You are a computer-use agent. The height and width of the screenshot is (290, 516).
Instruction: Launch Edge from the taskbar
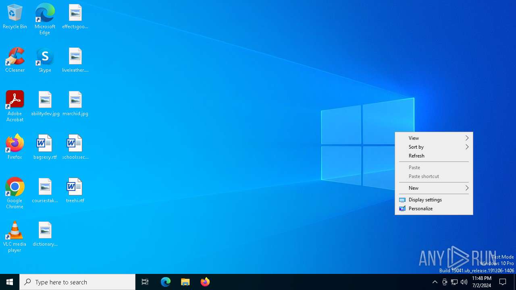pyautogui.click(x=166, y=282)
